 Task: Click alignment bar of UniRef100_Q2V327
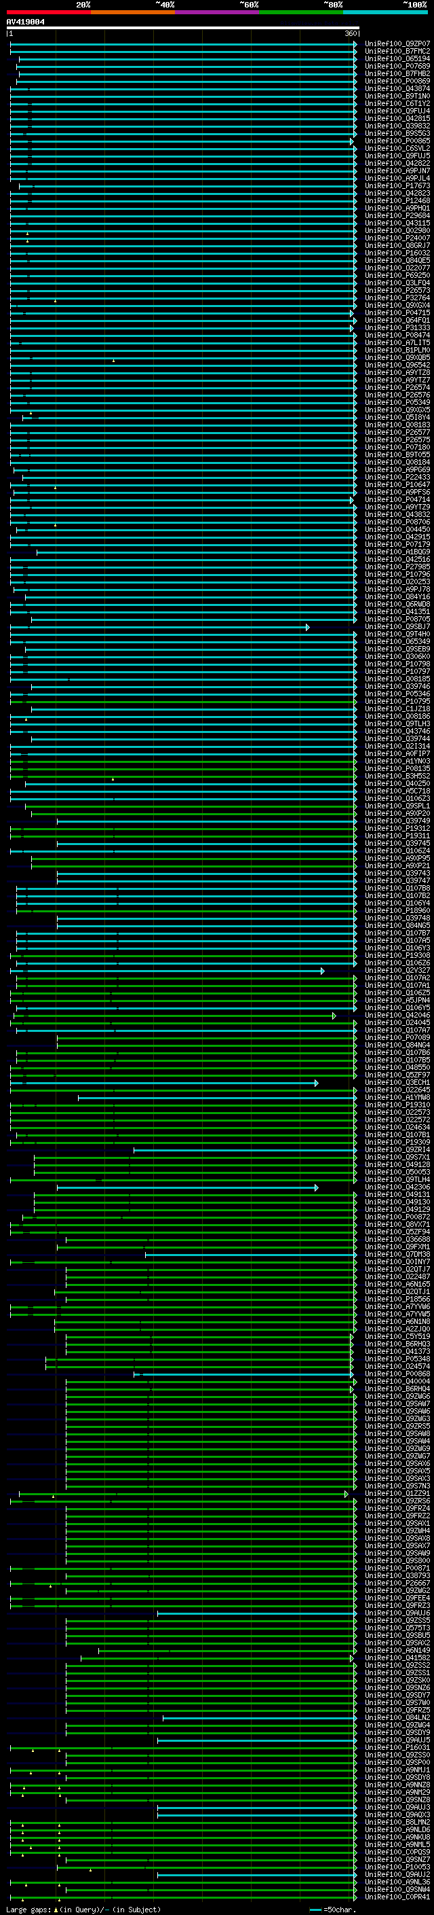click(x=167, y=971)
